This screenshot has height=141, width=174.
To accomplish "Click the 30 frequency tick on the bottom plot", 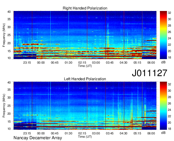I will point(9,98).
